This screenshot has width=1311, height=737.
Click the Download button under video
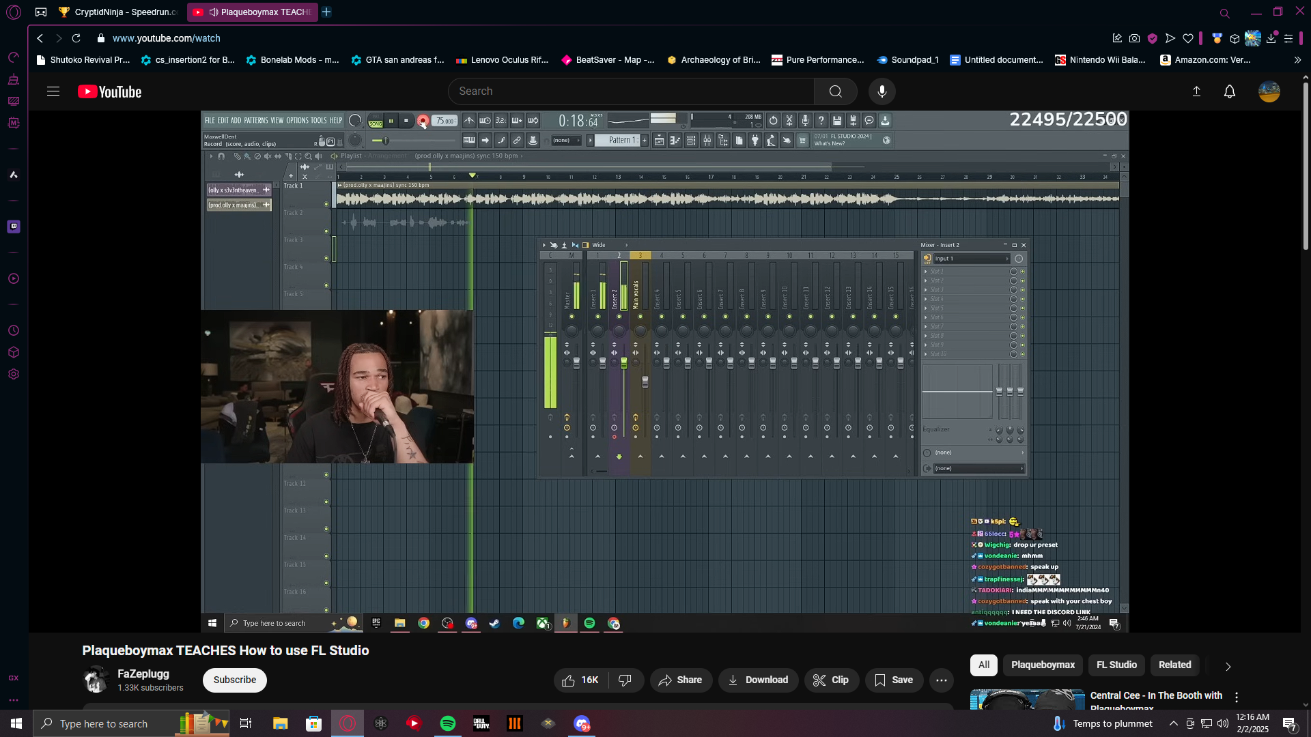pos(758,680)
